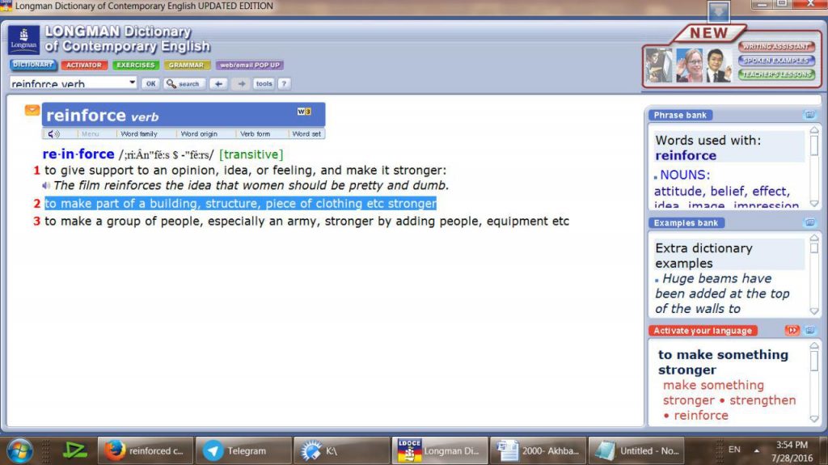Viewport: 828px width, 465px height.
Task: Expand the Activate your language panel icon
Action: coord(809,330)
